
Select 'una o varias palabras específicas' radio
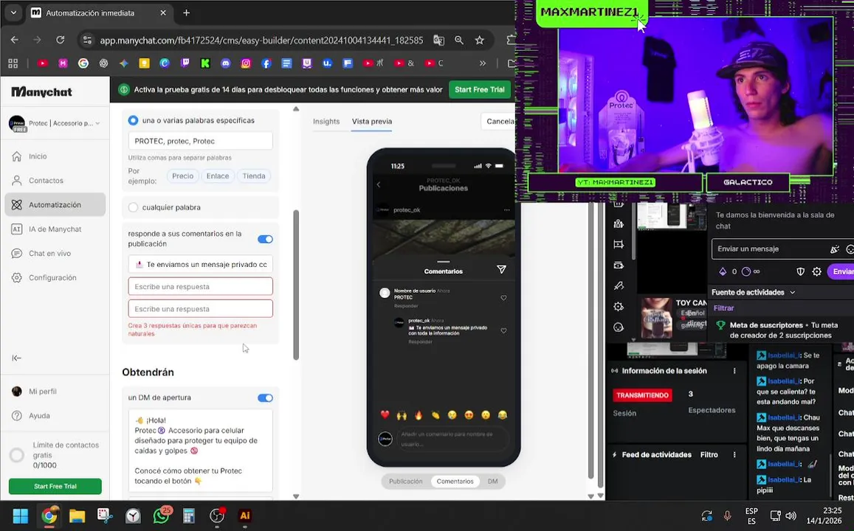coord(133,120)
